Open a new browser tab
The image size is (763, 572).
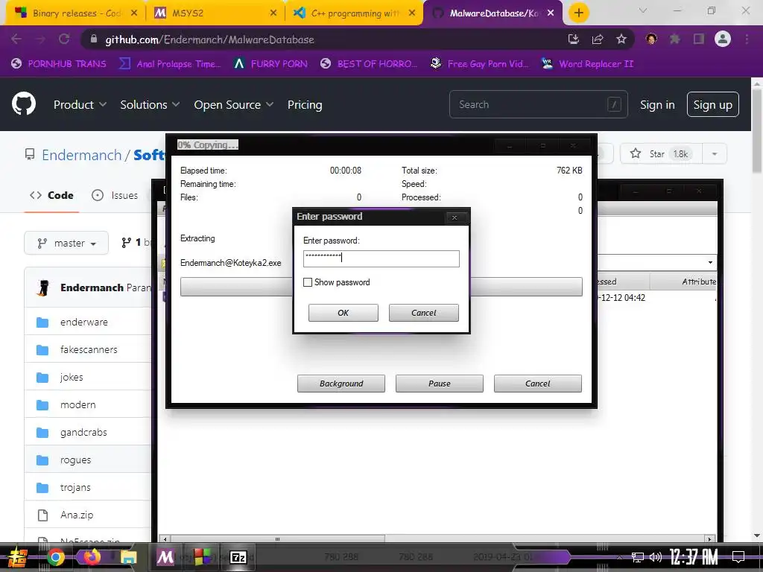click(x=578, y=13)
